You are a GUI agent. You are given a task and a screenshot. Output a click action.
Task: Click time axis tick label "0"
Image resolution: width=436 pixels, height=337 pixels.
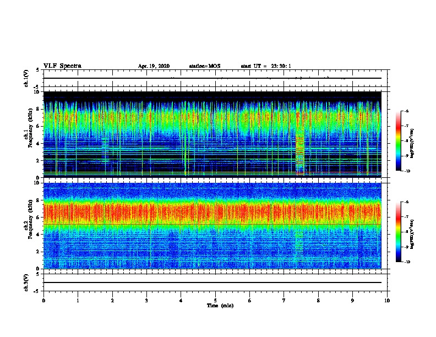coord(43,301)
